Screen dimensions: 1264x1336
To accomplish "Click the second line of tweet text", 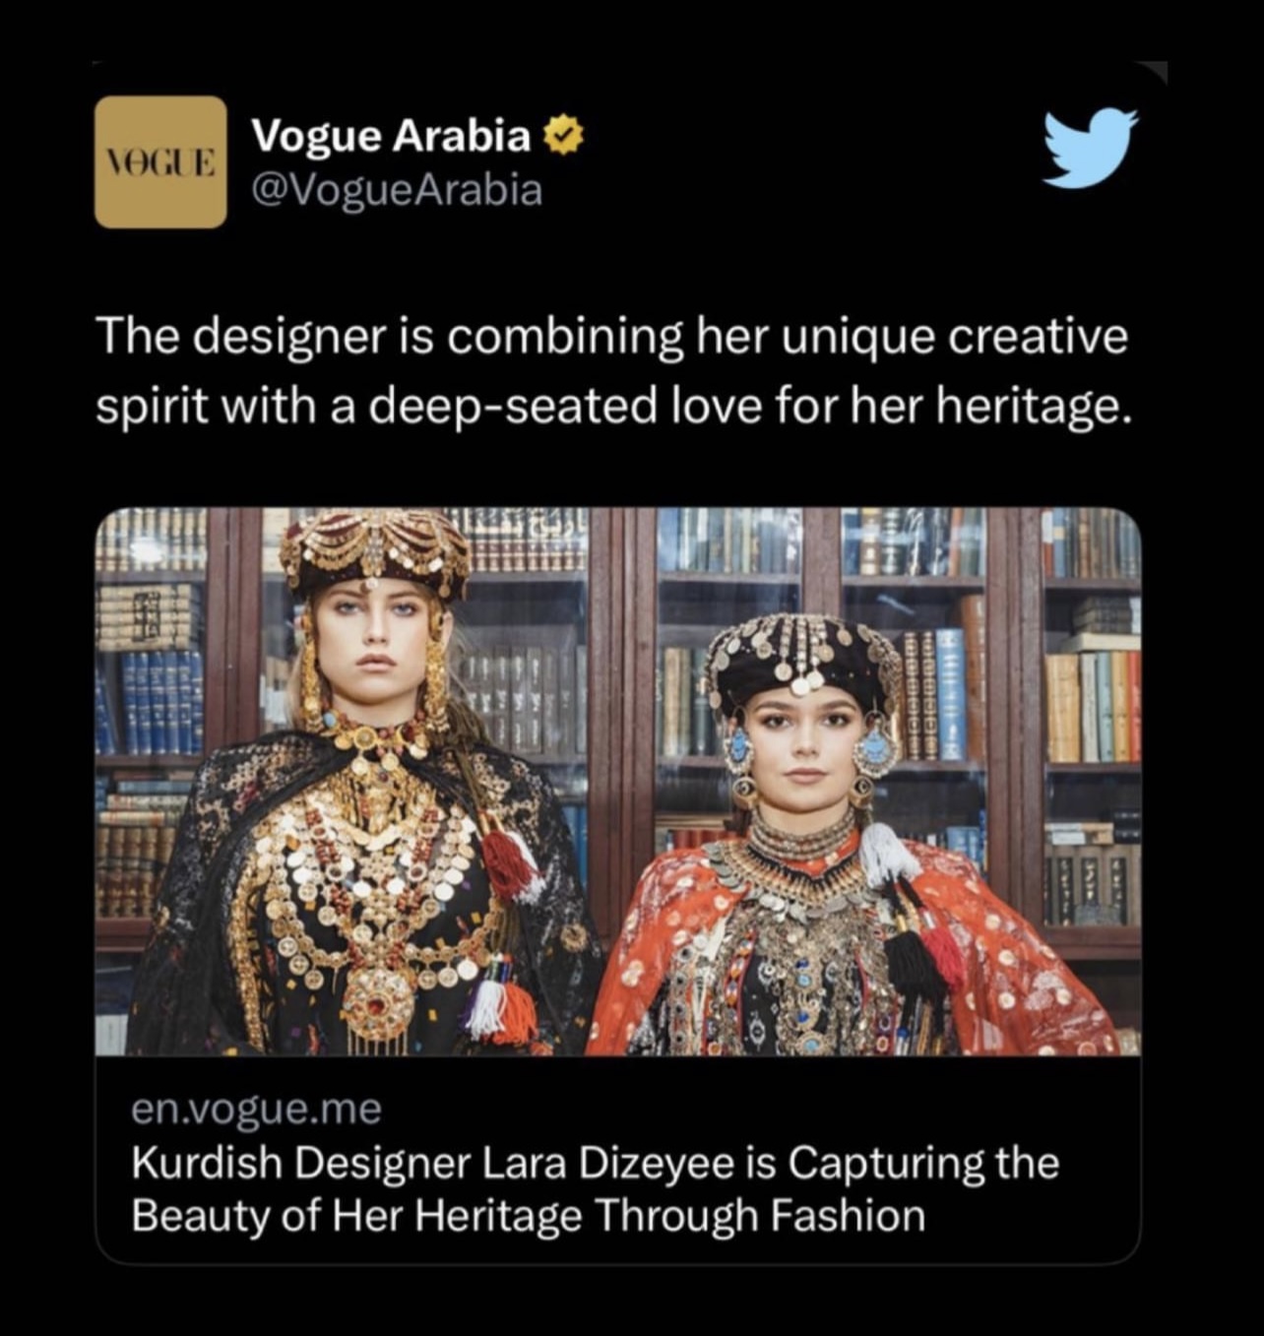I will [x=609, y=404].
